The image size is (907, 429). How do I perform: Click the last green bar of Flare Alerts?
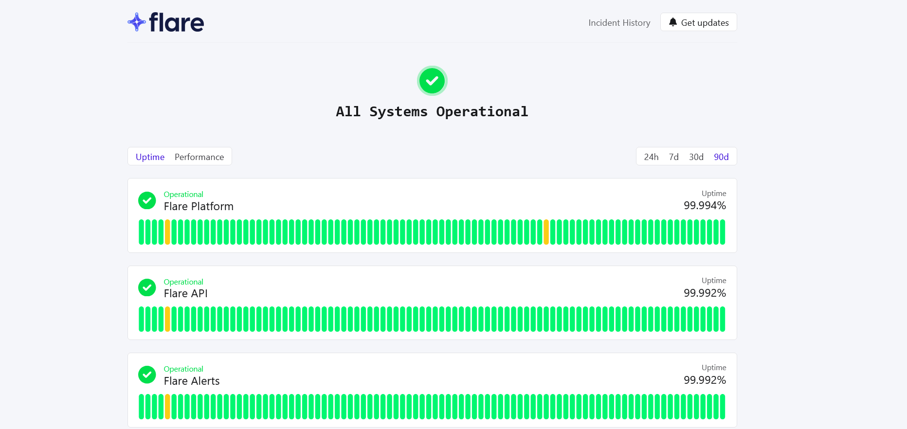coord(723,407)
